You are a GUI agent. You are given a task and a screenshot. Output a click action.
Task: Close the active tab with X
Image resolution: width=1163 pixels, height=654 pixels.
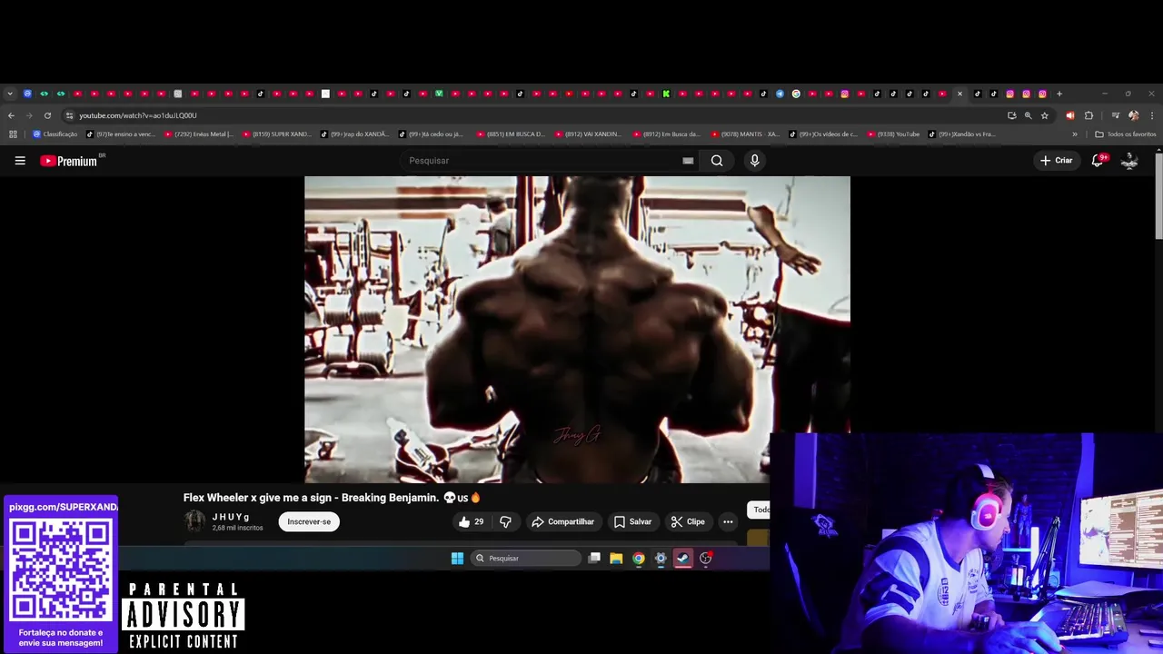(x=959, y=94)
